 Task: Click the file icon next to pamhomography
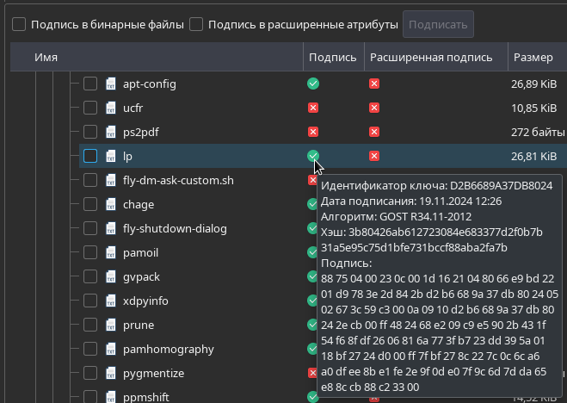[x=111, y=350]
